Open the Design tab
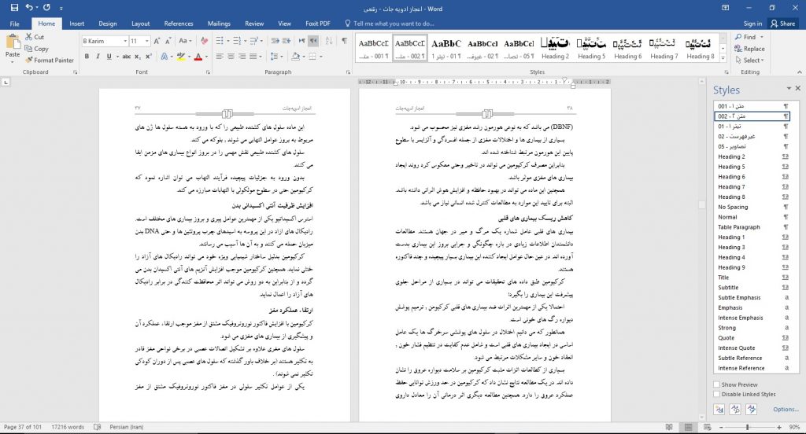806x434 pixels. click(x=107, y=24)
